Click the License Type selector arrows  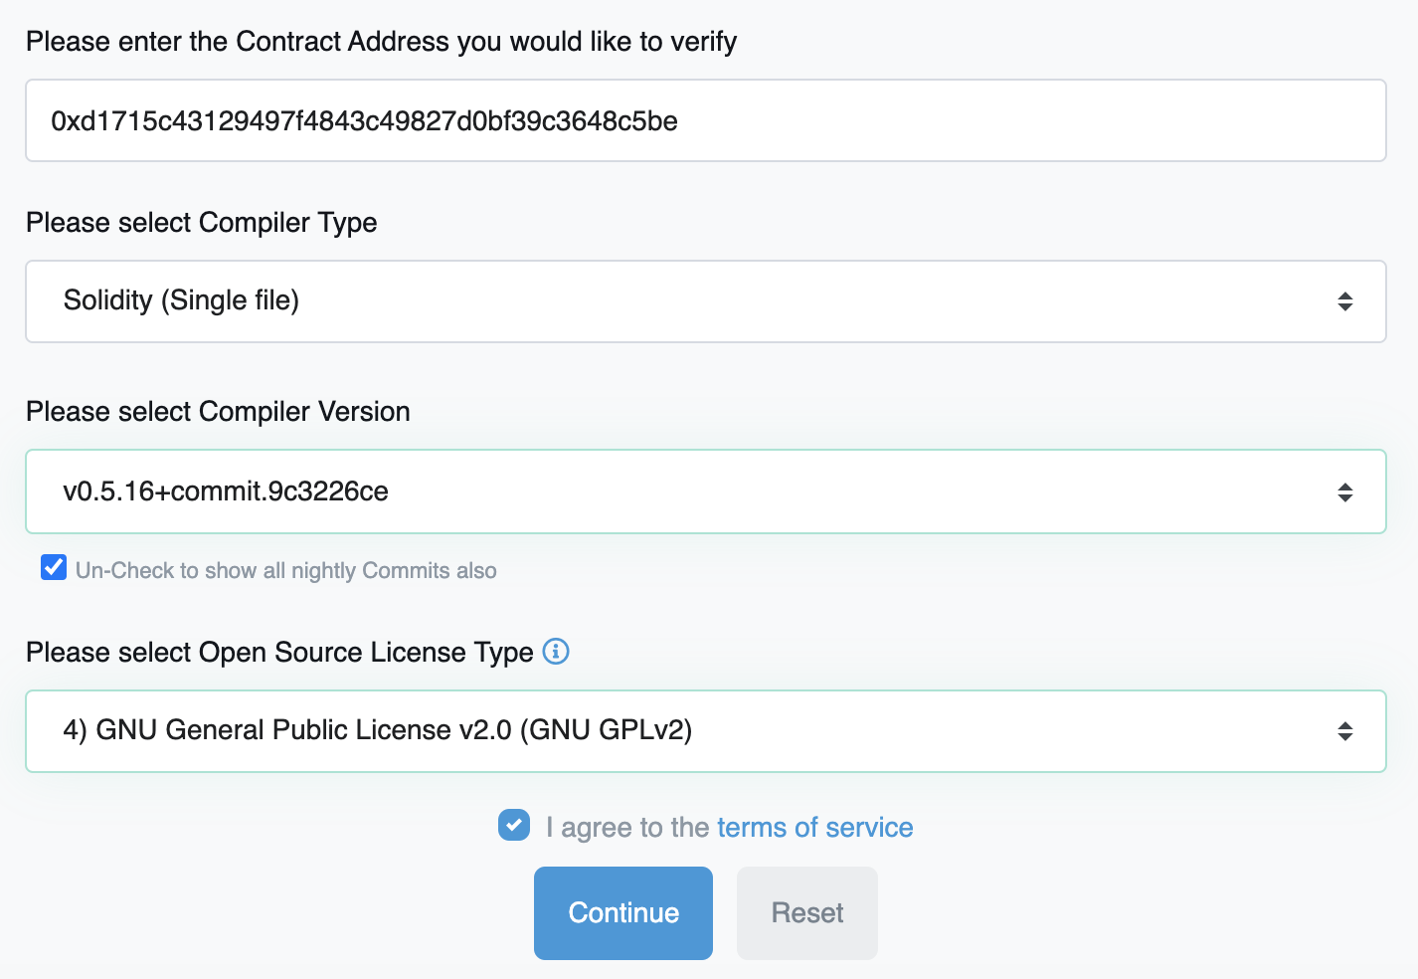tap(1344, 731)
